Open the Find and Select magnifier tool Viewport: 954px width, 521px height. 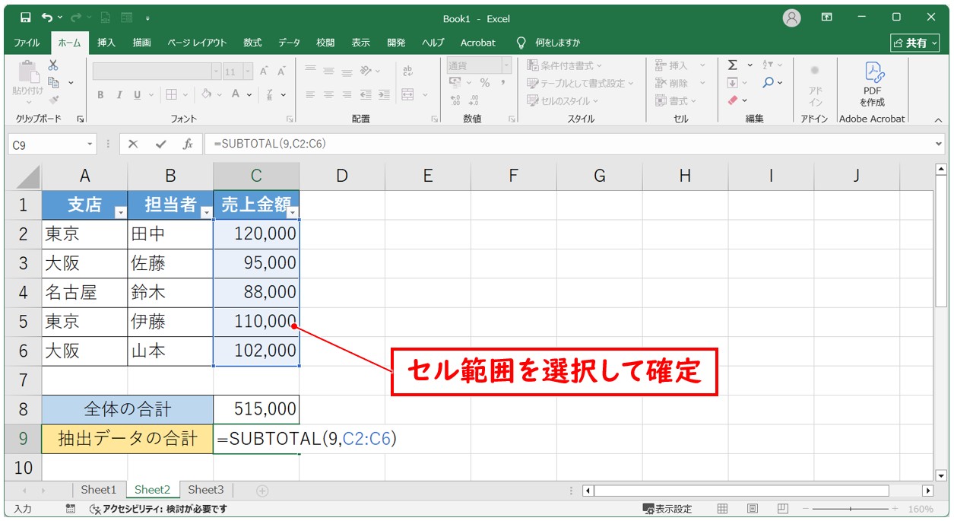(769, 83)
